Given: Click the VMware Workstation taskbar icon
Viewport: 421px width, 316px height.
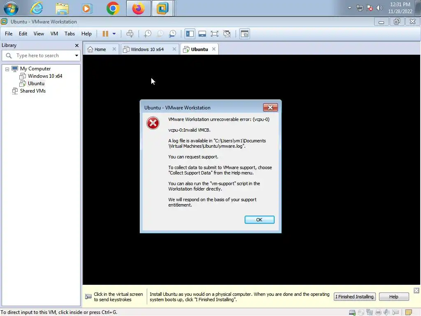Looking at the screenshot, I should (162, 8).
